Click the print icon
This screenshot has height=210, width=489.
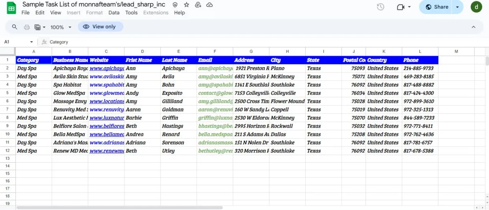pos(27,27)
